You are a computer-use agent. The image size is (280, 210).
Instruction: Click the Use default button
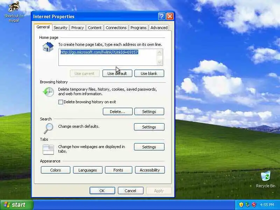[117, 73]
